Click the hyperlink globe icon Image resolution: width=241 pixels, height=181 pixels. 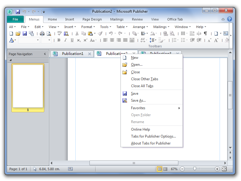[165, 33]
